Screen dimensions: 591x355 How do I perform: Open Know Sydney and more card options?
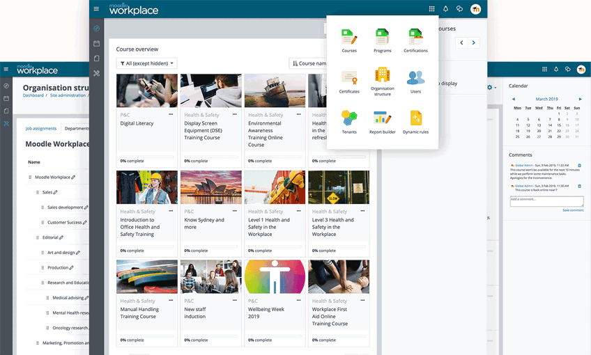pyautogui.click(x=235, y=211)
